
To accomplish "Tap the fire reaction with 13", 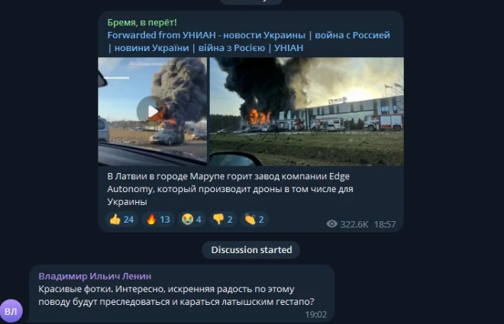I will pos(158,220).
